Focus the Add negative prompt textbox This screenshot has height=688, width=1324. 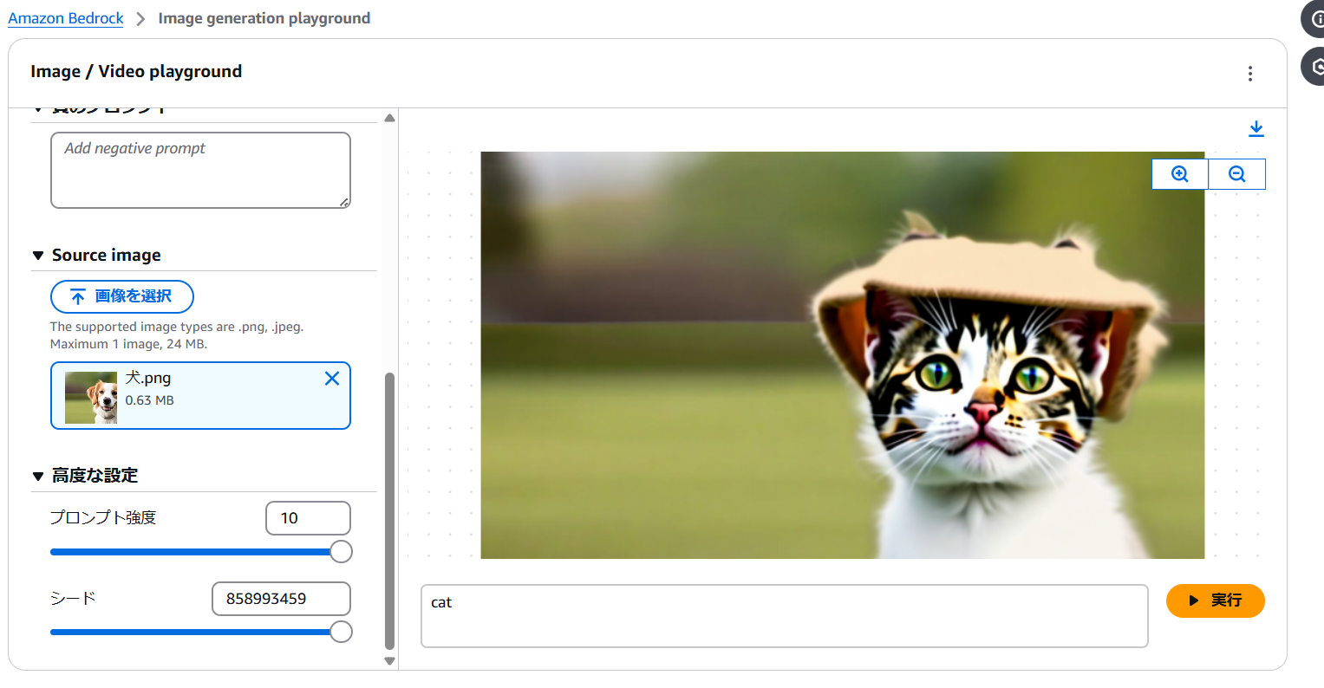(x=200, y=170)
